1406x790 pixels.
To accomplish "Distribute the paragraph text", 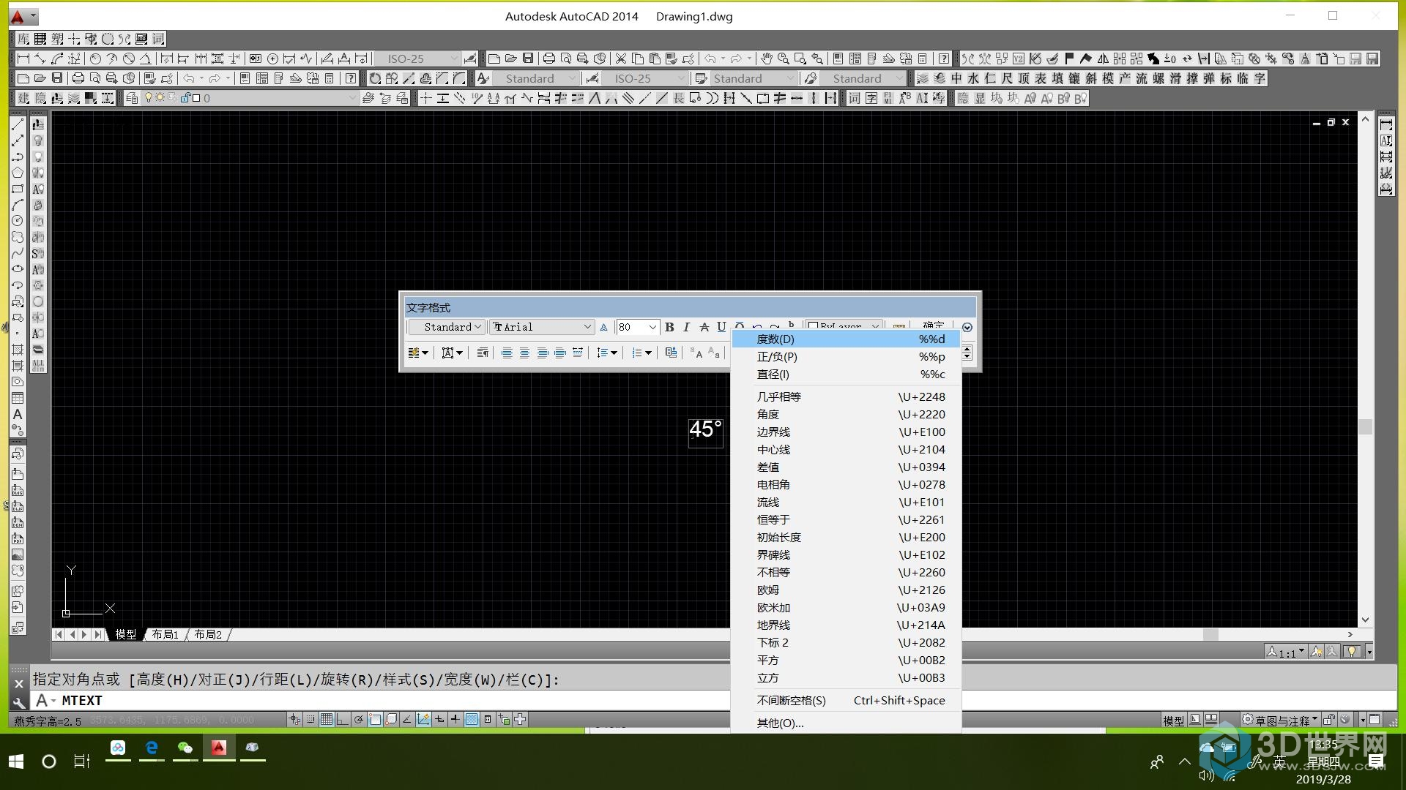I will pyautogui.click(x=578, y=353).
